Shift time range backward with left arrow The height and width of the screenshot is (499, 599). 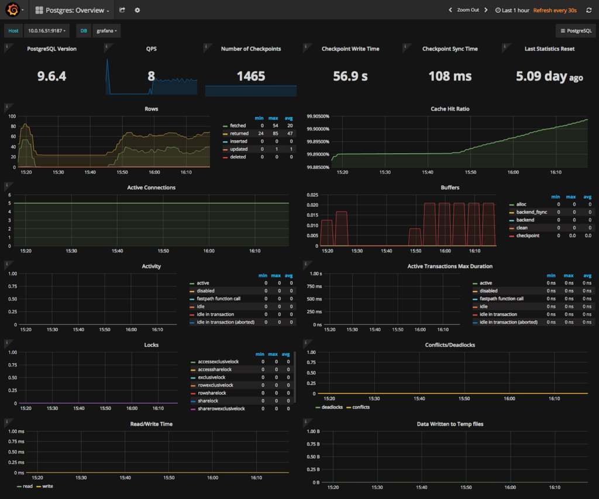[450, 10]
